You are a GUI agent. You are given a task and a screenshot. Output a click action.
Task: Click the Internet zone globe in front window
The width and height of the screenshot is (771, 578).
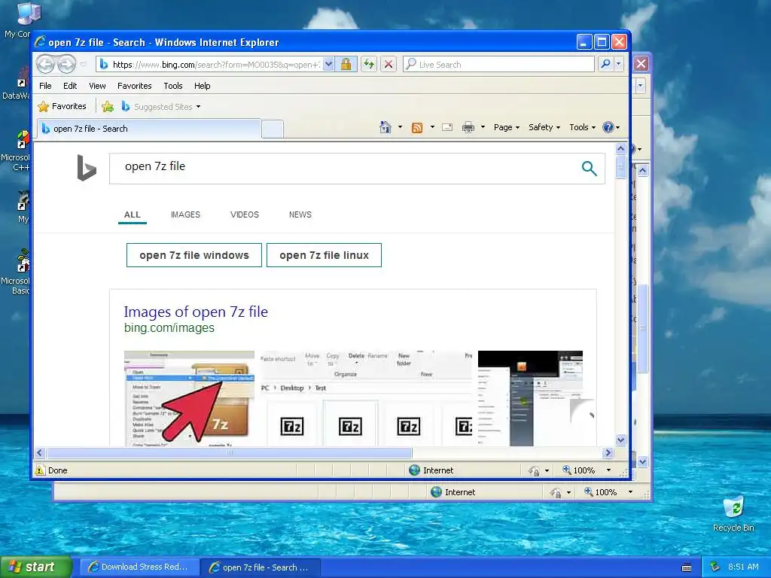(415, 470)
